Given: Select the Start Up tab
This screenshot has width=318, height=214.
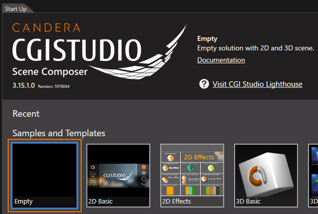Looking at the screenshot, I should click(15, 9).
